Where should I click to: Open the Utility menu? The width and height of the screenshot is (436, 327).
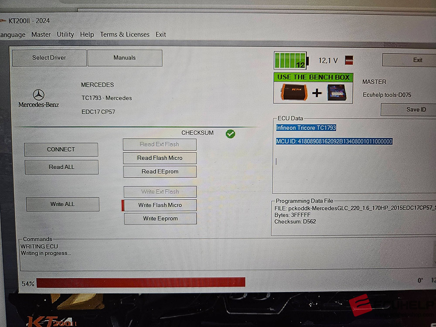coord(65,34)
